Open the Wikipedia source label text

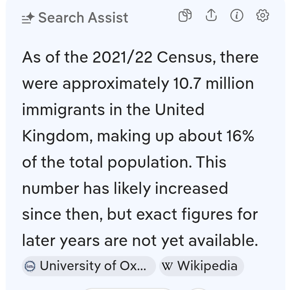pyautogui.click(x=207, y=266)
